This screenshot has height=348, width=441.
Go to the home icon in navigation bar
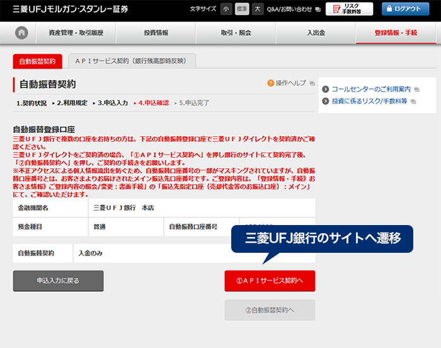point(21,33)
